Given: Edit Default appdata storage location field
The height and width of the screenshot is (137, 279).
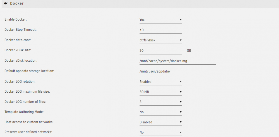Looking at the screenshot, I should [x=177, y=71].
